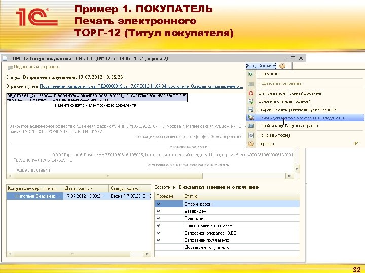Image resolution: width=365 pixels, height=273 pixels.
Task: Click the right arrow of document horizontal scrollbar
Action: (289, 176)
